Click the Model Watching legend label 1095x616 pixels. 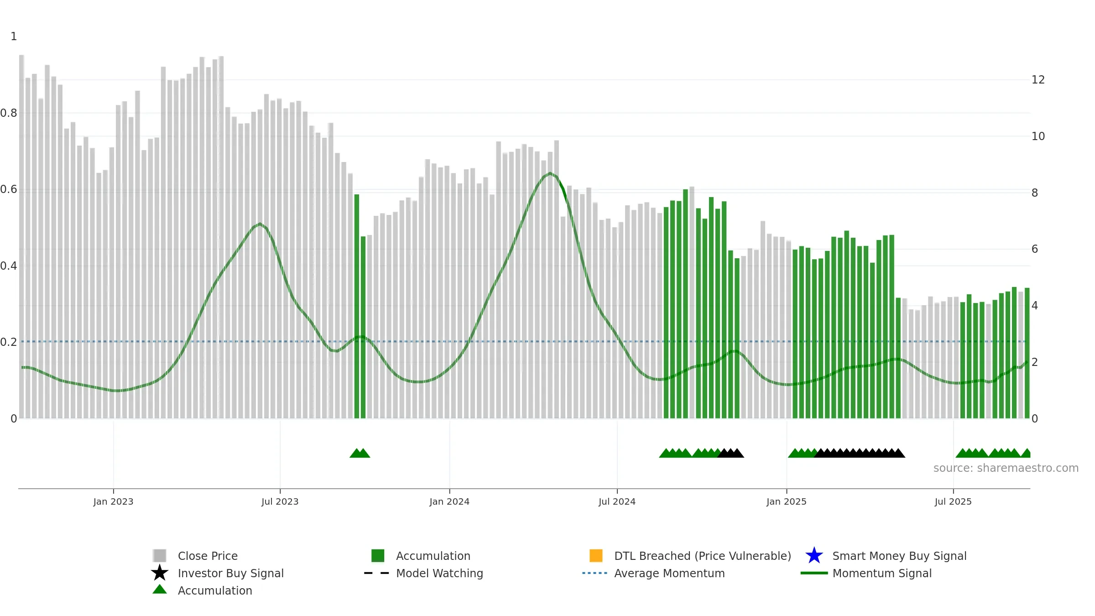pyautogui.click(x=439, y=573)
